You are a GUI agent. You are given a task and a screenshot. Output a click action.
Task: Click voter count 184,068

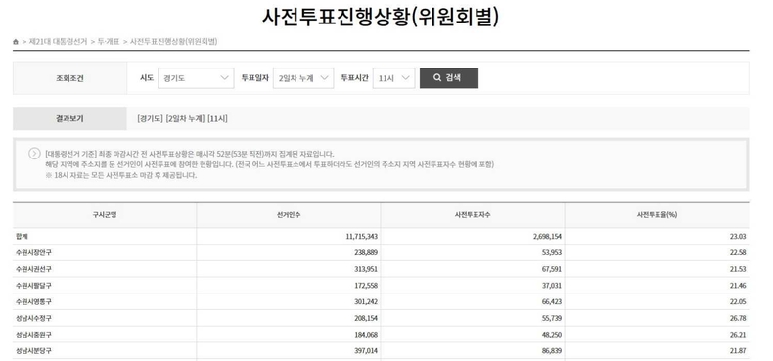point(366,335)
